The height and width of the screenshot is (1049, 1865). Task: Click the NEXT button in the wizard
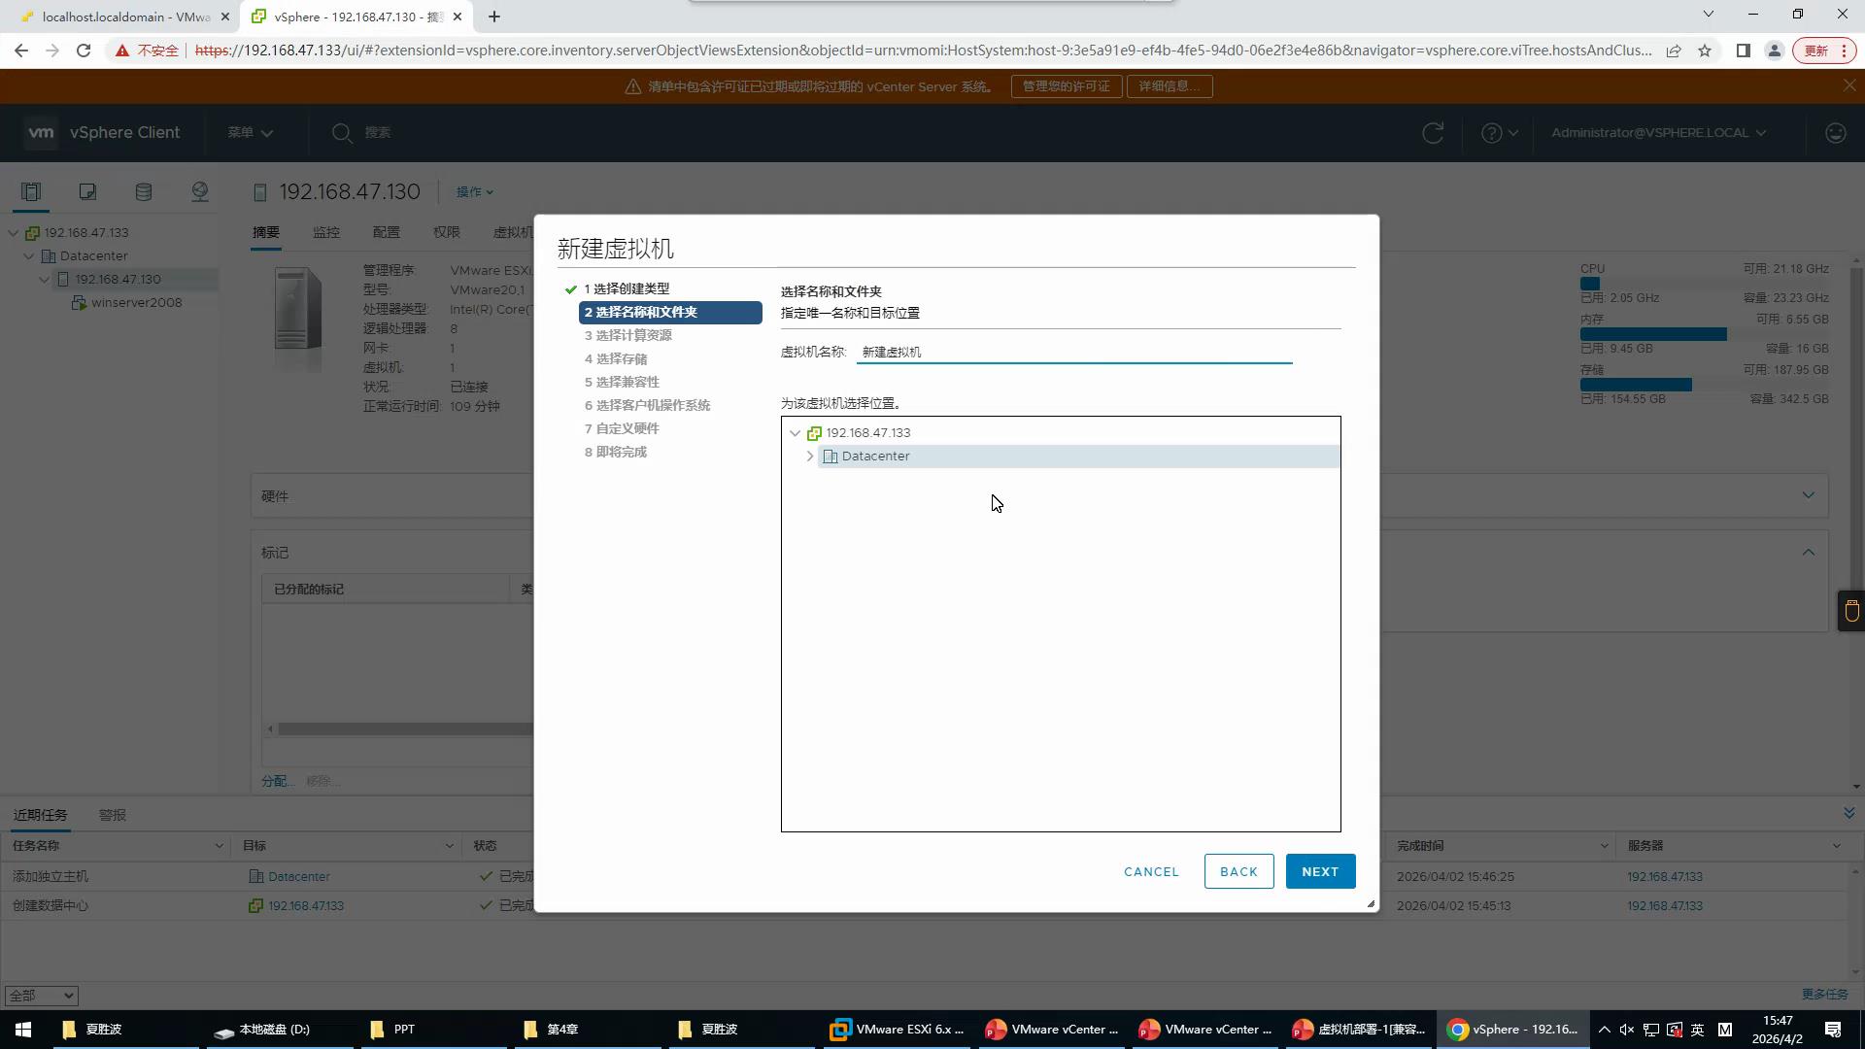[1319, 871]
